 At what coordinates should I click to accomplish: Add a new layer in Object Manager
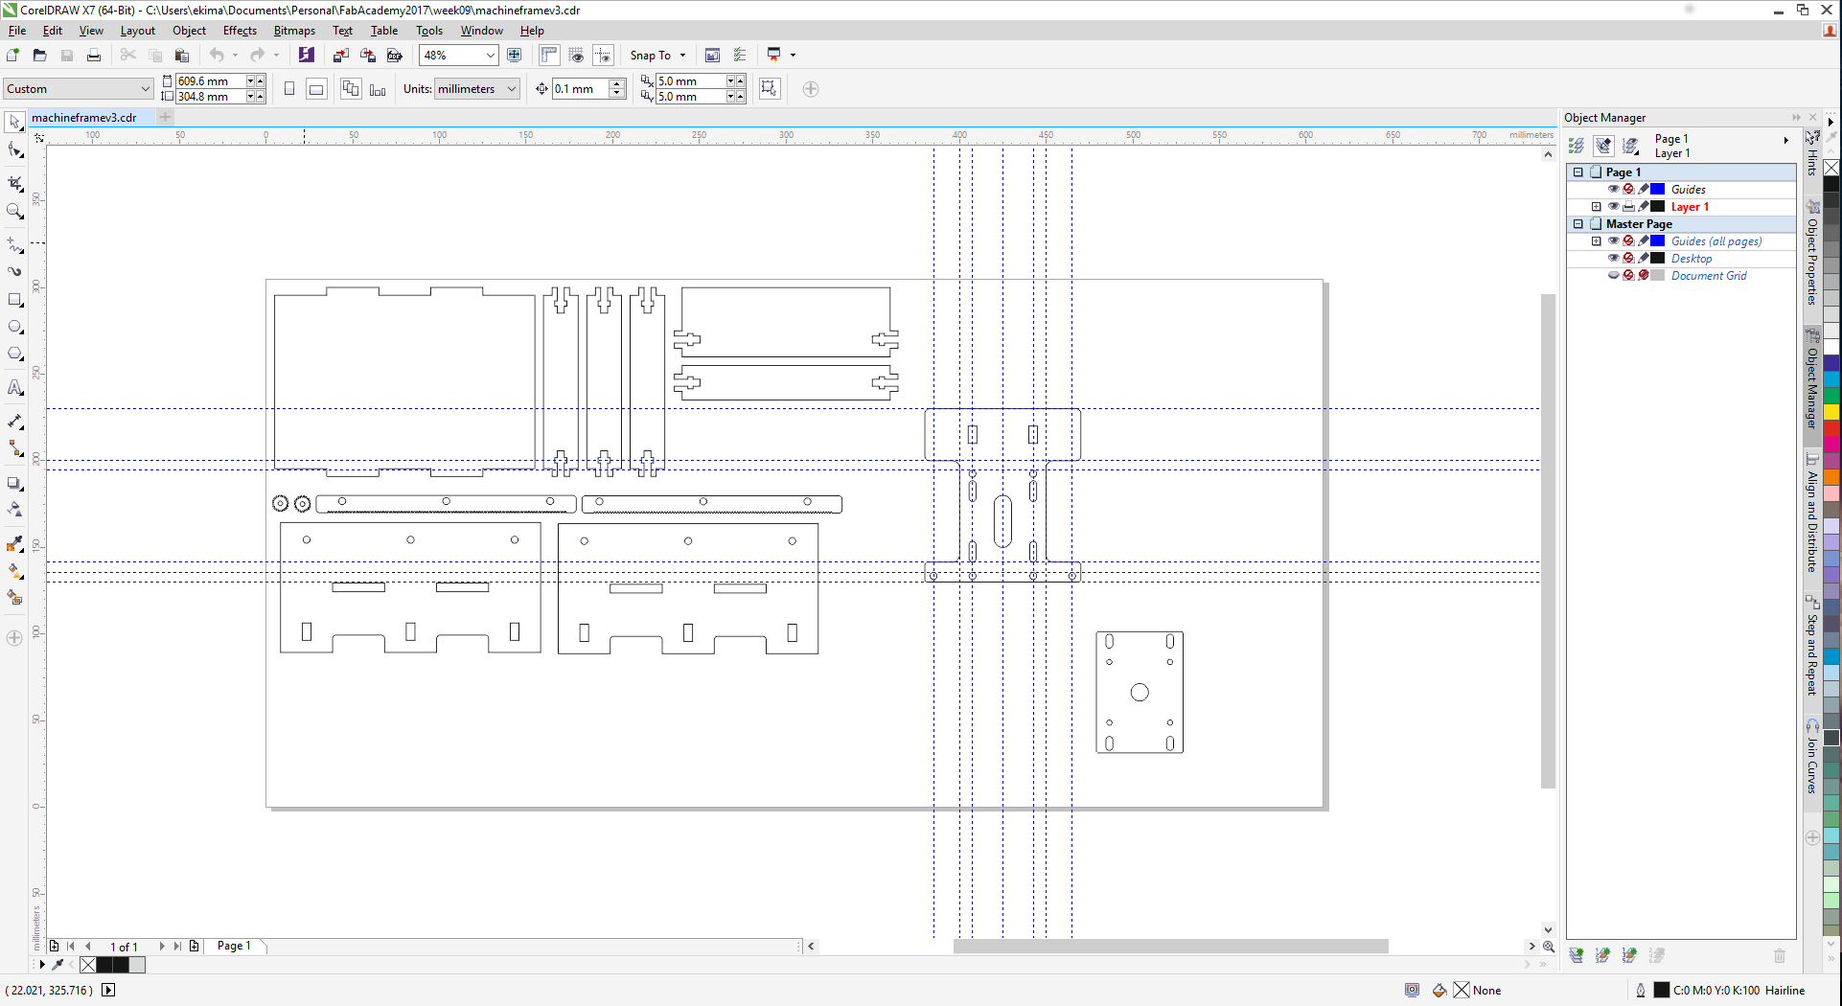[1577, 955]
